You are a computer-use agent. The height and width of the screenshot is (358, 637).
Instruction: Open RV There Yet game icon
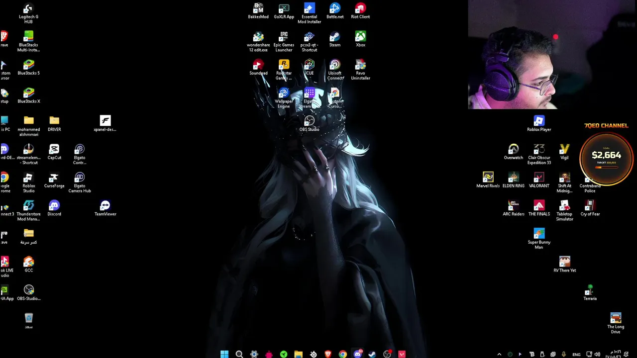(x=564, y=265)
